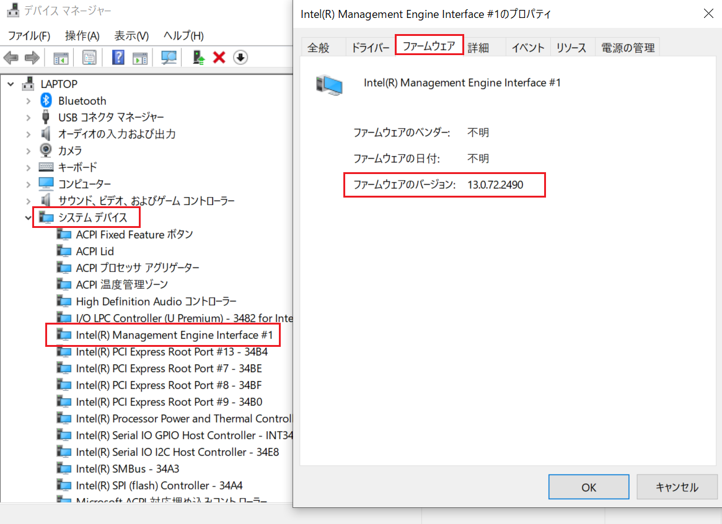Click the システム デバイス folder icon
The image size is (722, 524).
click(46, 217)
